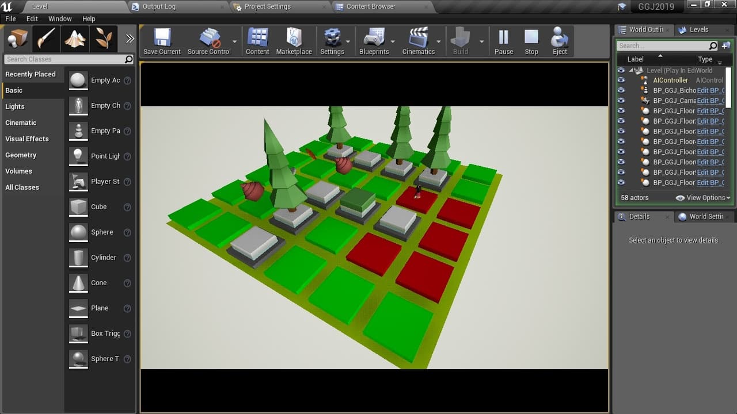Switch to the Paint mode brush icon
Screen dimensions: 737x414
pyautogui.click(x=46, y=39)
